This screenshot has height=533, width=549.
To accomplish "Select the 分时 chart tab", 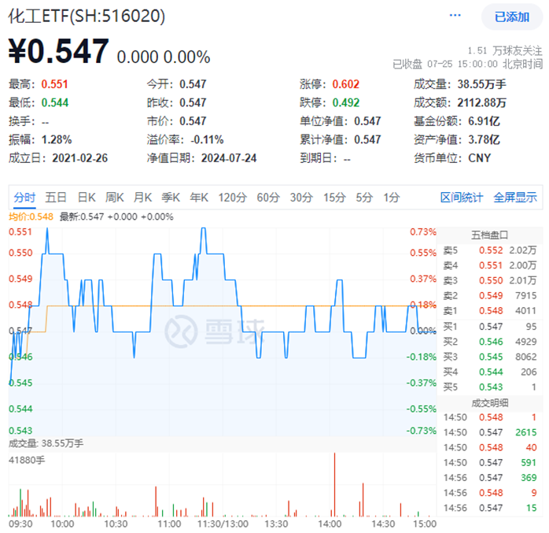I will click(x=24, y=198).
